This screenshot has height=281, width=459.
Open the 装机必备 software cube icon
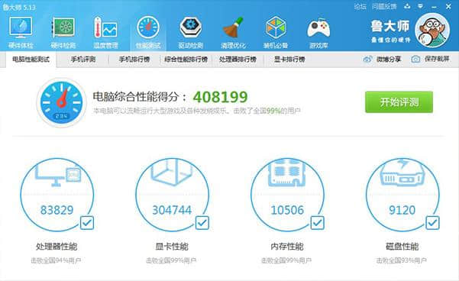pyautogui.click(x=276, y=27)
